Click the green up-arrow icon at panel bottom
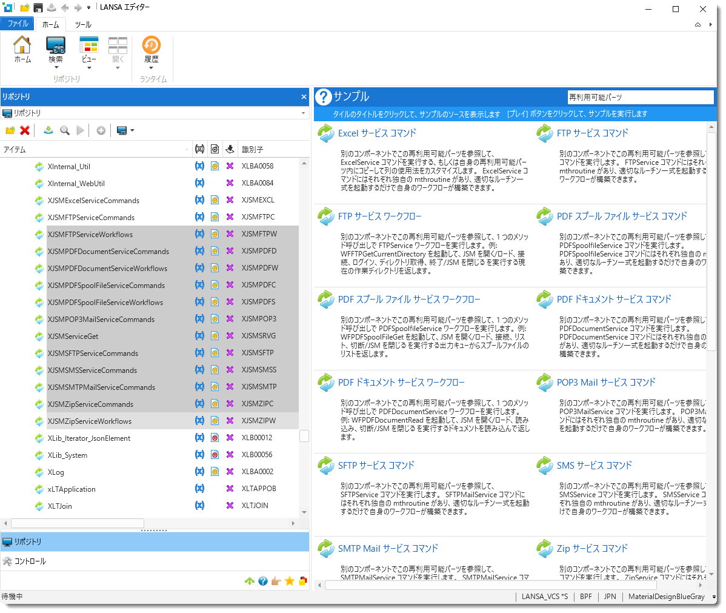The width and height of the screenshot is (726, 613). [250, 581]
